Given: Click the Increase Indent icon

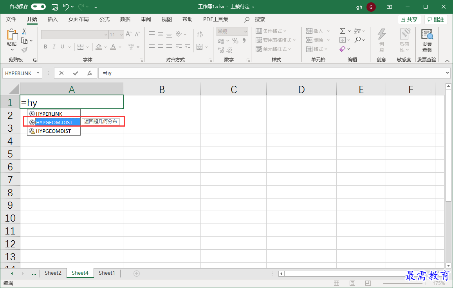Looking at the screenshot, I should [x=188, y=47].
